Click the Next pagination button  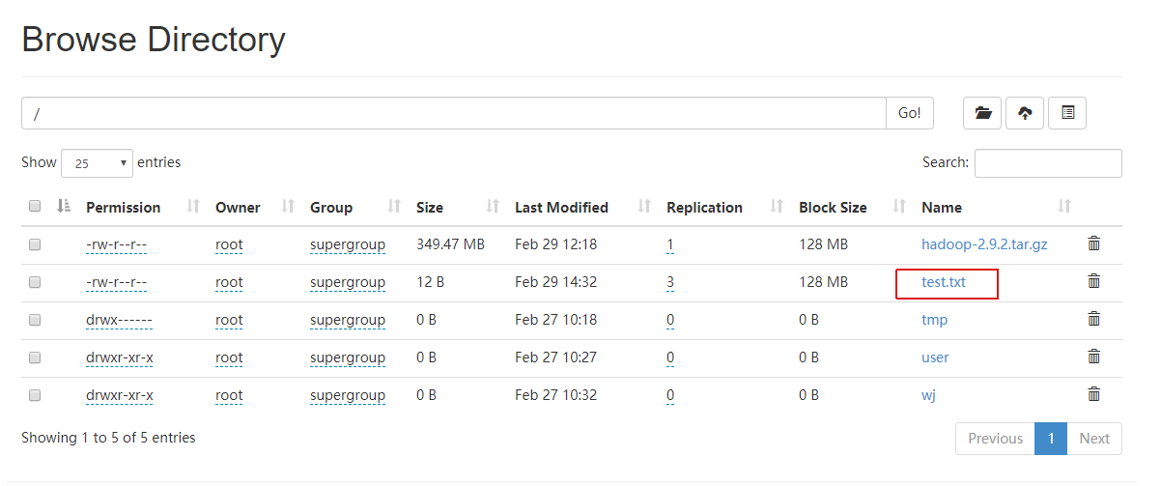pyautogui.click(x=1094, y=439)
